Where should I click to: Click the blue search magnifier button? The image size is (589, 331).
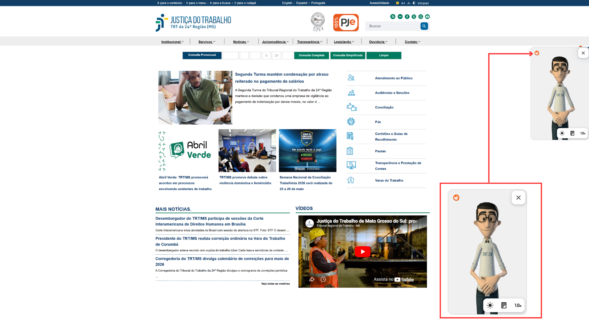(x=424, y=26)
